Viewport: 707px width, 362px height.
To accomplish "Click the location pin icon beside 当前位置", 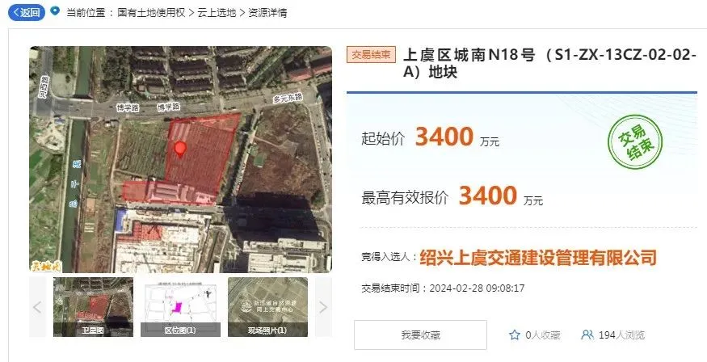I will pos(55,11).
